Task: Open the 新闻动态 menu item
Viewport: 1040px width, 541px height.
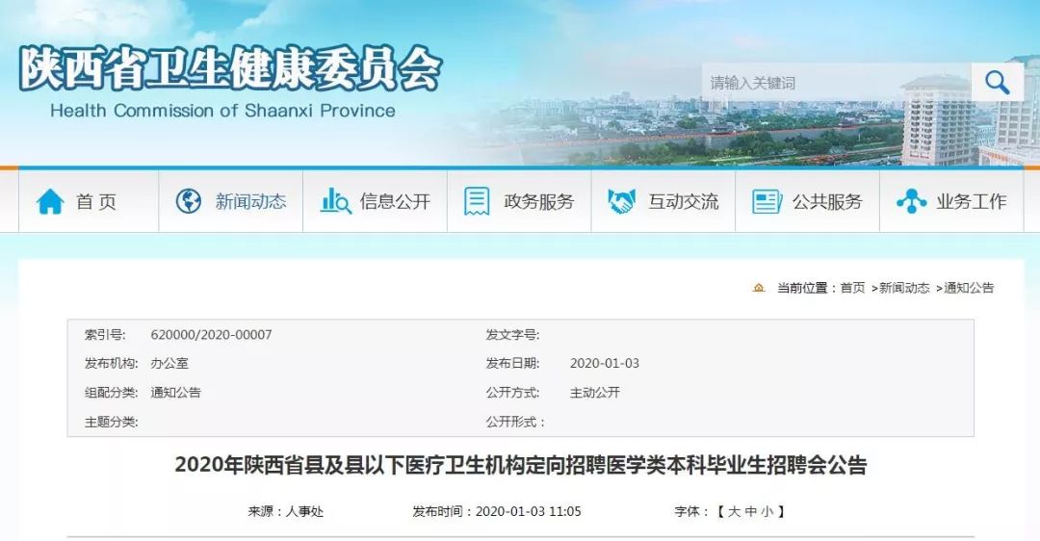Action: pyautogui.click(x=250, y=201)
